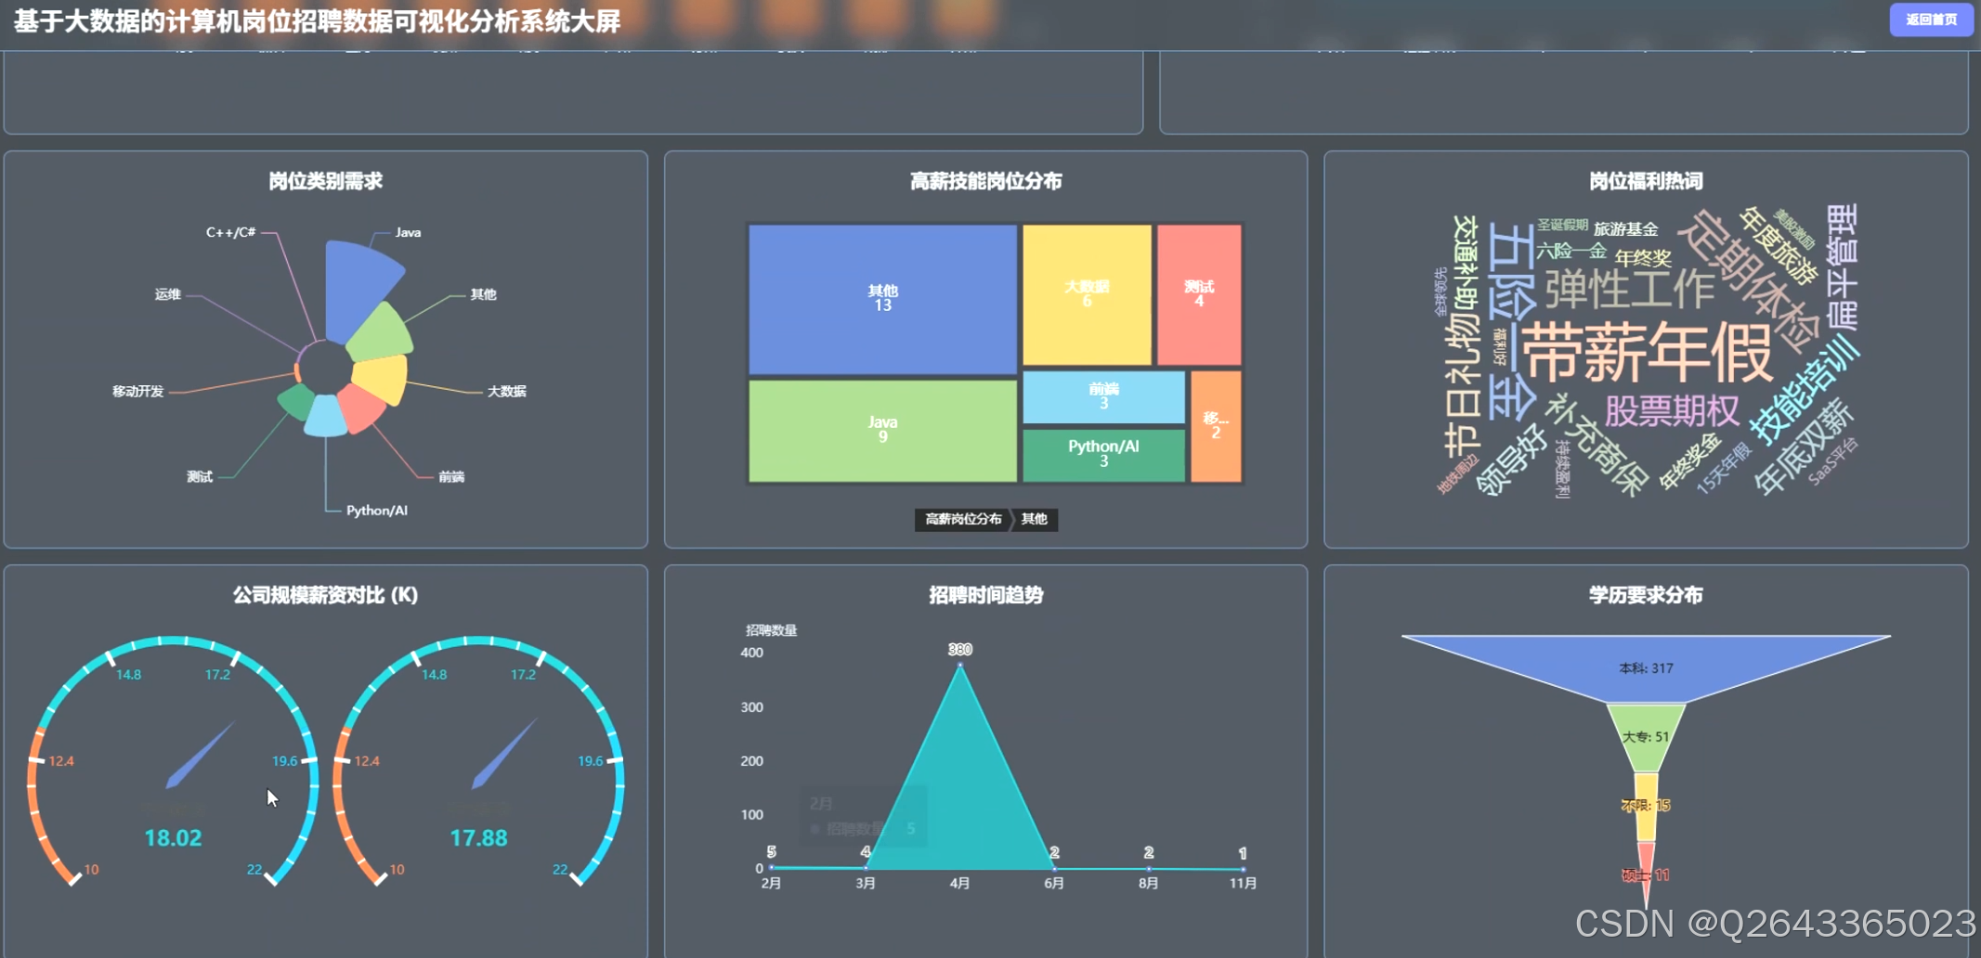Click the word 带薪年假 in word cloud
The image size is (1981, 958).
coord(1647,353)
